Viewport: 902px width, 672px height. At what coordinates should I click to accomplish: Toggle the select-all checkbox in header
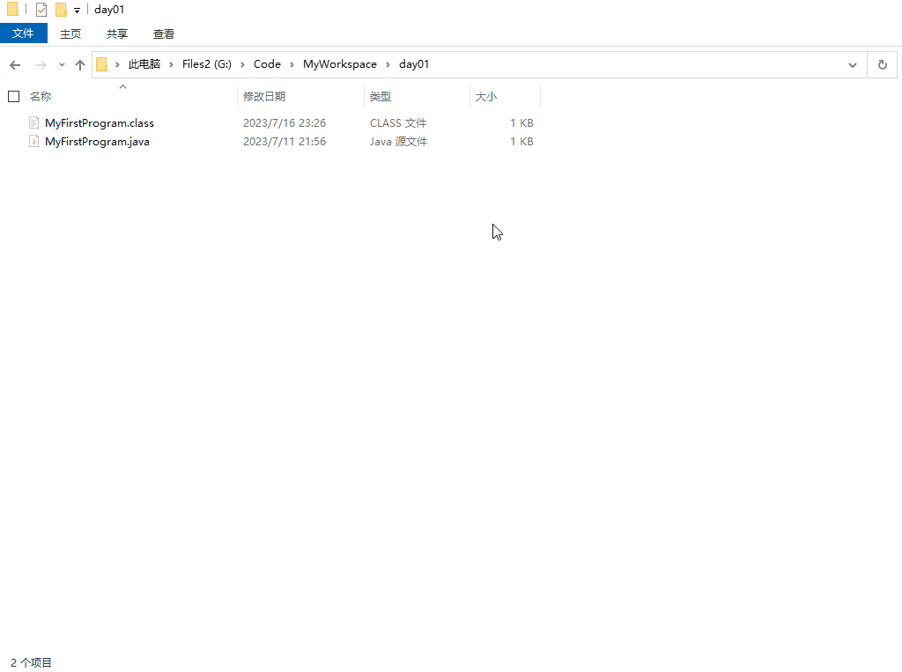(x=13, y=97)
